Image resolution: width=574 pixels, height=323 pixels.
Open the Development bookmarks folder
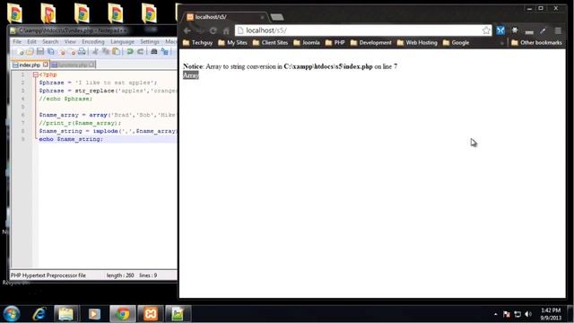tap(370, 43)
